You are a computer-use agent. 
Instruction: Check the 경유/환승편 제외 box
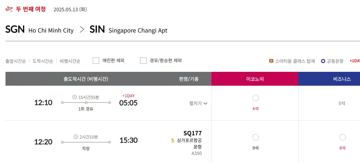tap(143, 61)
